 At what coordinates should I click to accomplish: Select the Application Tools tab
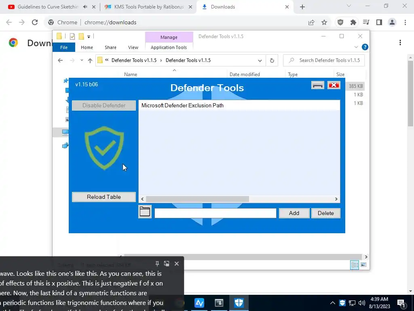[x=169, y=47]
